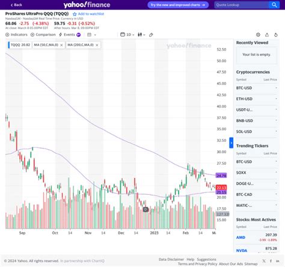The image size is (285, 267).
Task: Select the draw pencil tool
Action: pyautogui.click(x=151, y=35)
